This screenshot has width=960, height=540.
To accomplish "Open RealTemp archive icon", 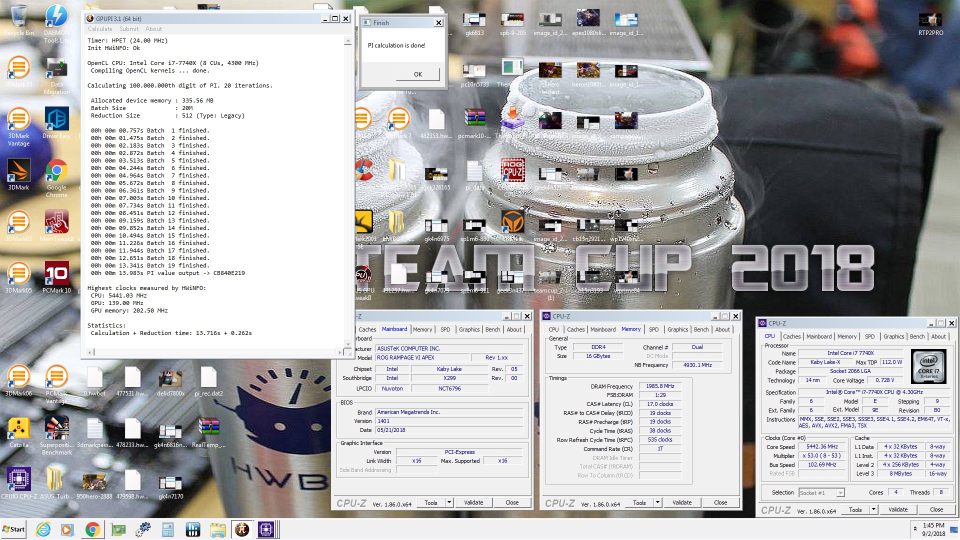I will click(x=208, y=432).
